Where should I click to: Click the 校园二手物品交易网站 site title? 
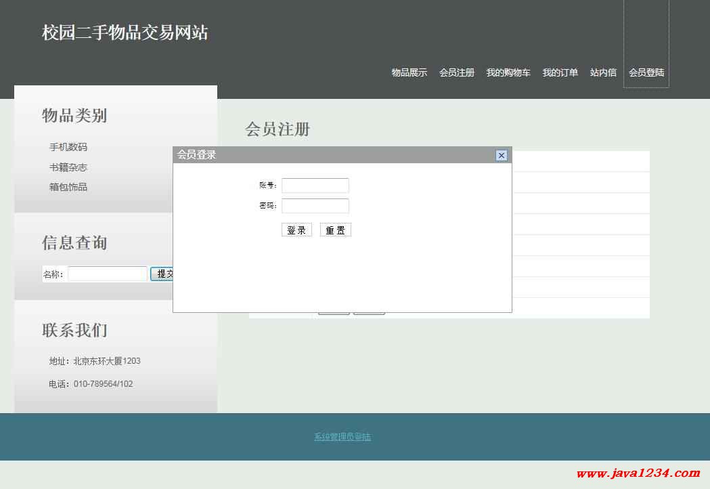click(125, 33)
